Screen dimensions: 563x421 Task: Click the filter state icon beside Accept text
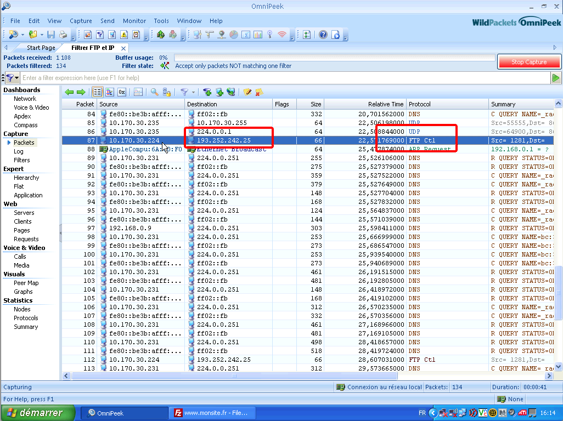[x=165, y=66]
